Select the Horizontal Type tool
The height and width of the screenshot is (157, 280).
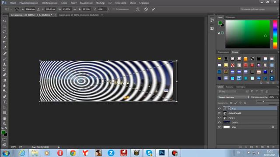[4, 102]
